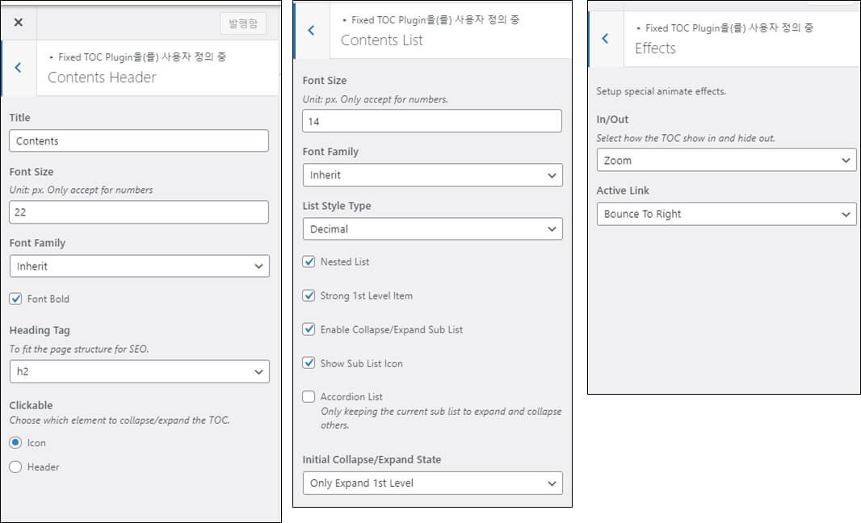Uncheck the Nested List option

[x=309, y=261]
